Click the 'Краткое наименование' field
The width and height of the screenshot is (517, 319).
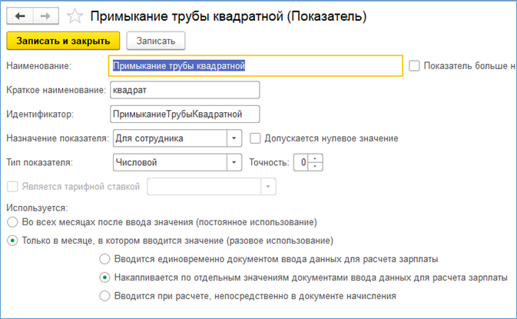(184, 90)
